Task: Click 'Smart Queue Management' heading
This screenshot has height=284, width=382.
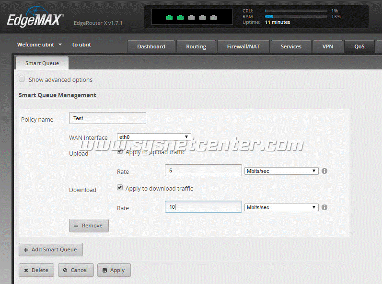Action: [58, 95]
